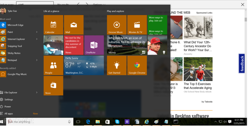Close the find on page bar

tap(242, 5)
